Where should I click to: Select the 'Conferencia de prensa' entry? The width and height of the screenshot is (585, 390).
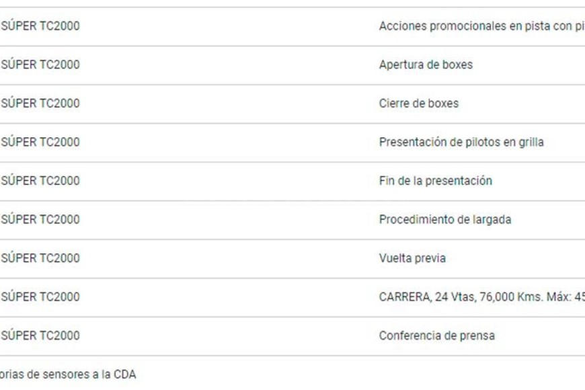pos(436,336)
